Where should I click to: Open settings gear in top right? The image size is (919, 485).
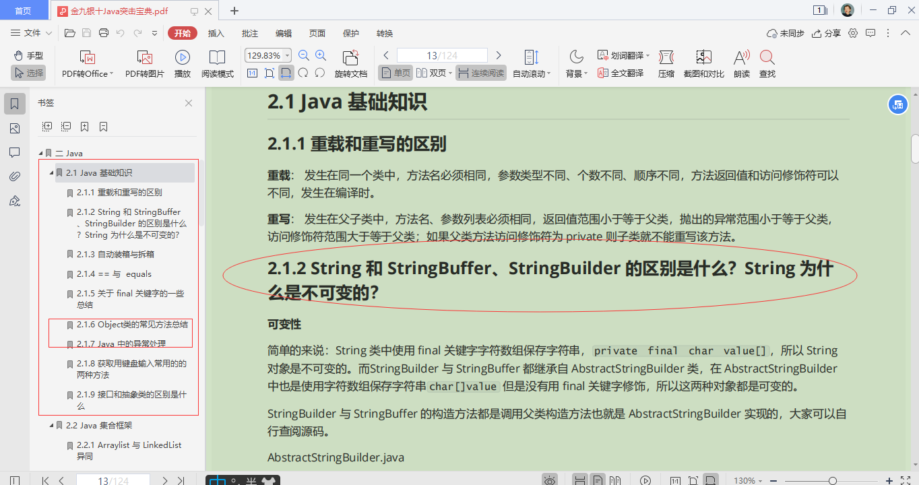[x=853, y=33]
